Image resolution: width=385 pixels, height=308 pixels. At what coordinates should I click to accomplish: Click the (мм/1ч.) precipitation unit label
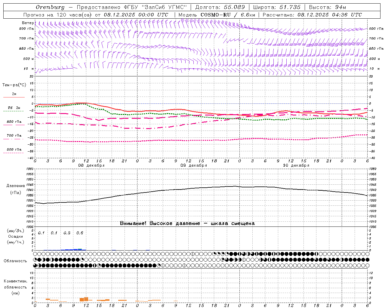coord(15,242)
